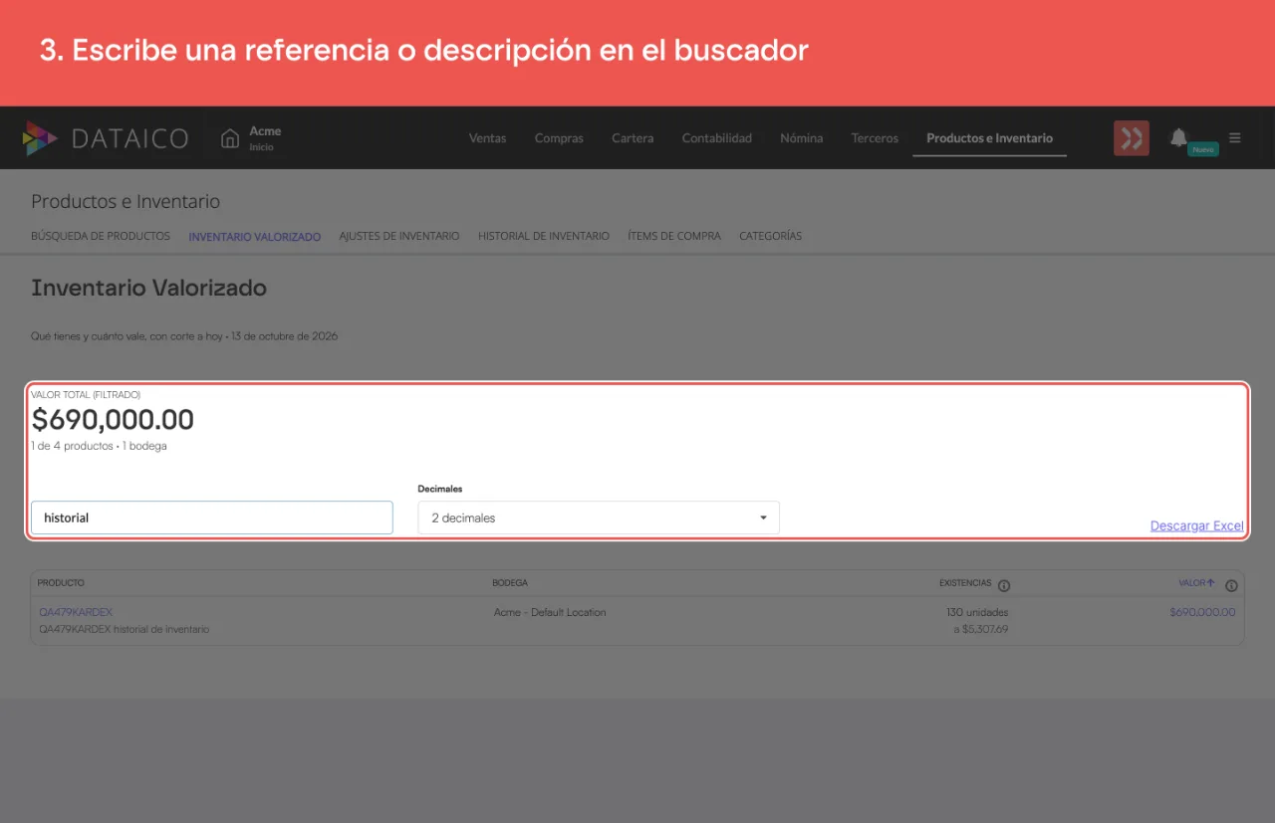The image size is (1275, 823).
Task: Open the Contabilidad menu
Action: [717, 138]
